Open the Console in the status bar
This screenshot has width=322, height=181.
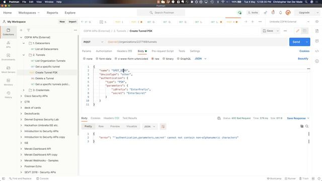coord(42,178)
